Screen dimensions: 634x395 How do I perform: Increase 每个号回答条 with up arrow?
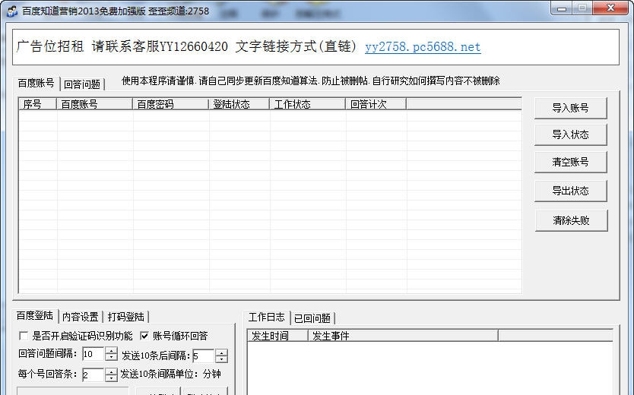tap(111, 371)
